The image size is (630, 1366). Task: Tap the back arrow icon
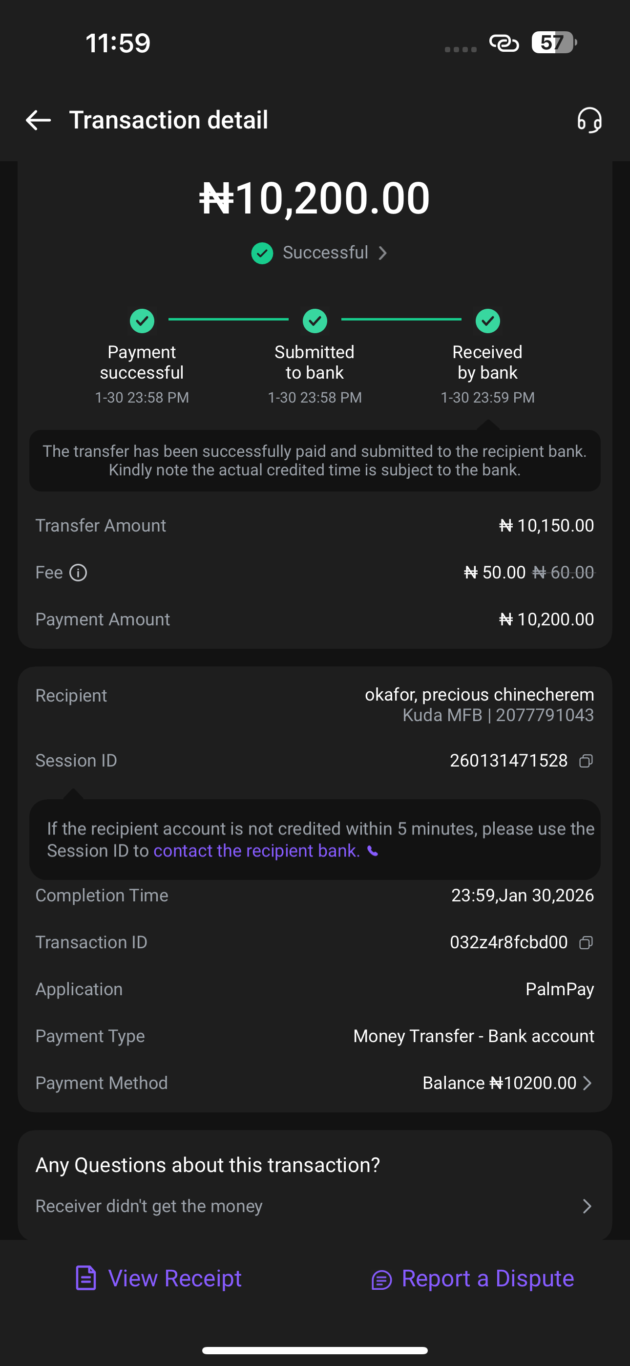coord(38,120)
